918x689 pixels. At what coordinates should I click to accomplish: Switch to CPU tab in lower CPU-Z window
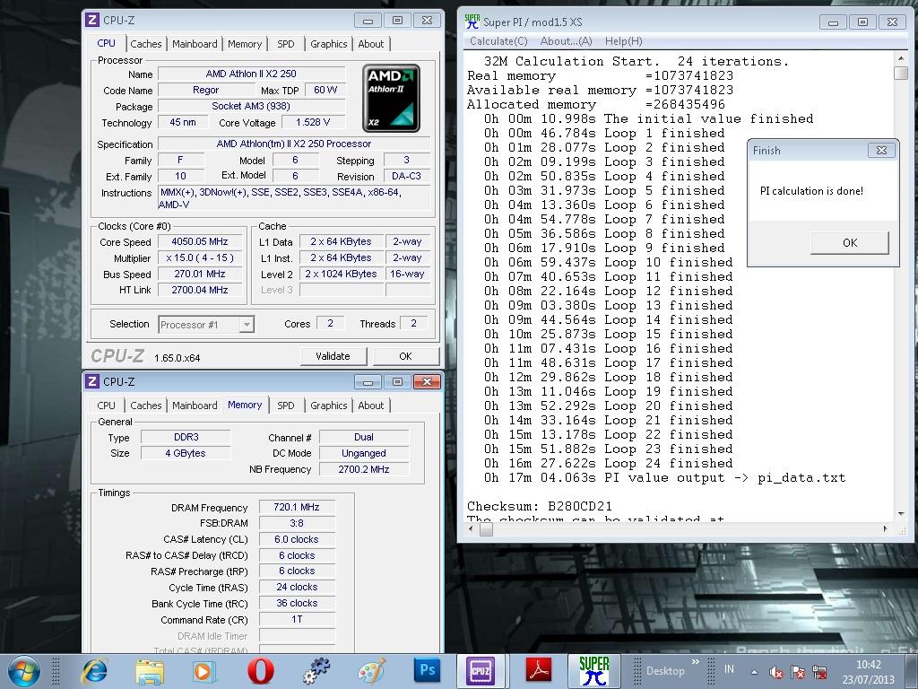tap(106, 406)
